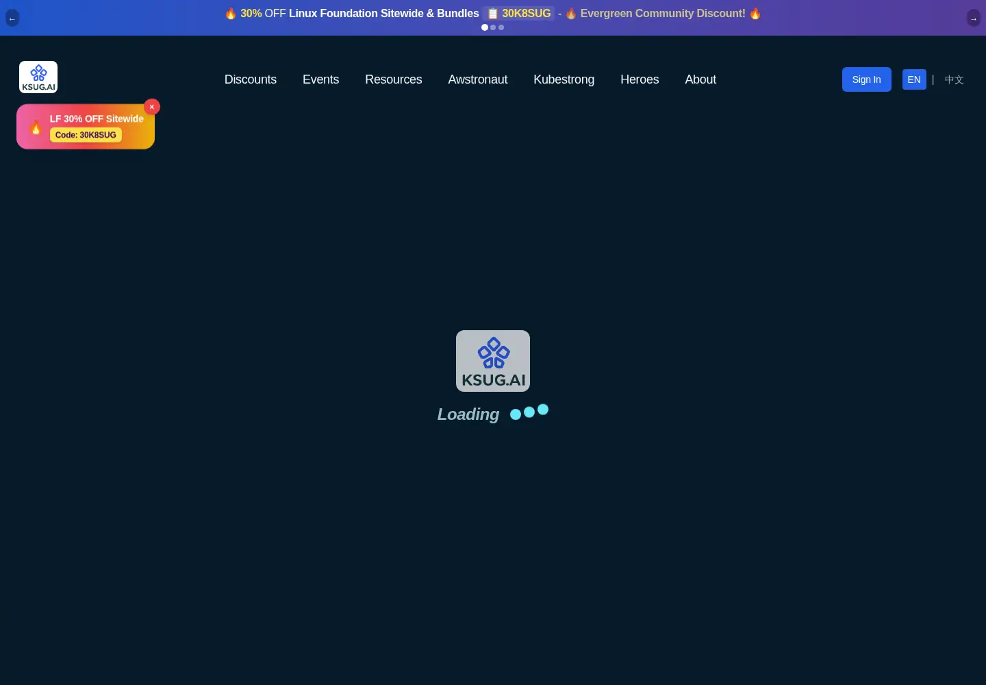Click the central KSUG.AI loading logo
Screen dimensions: 986x685
pos(493,361)
